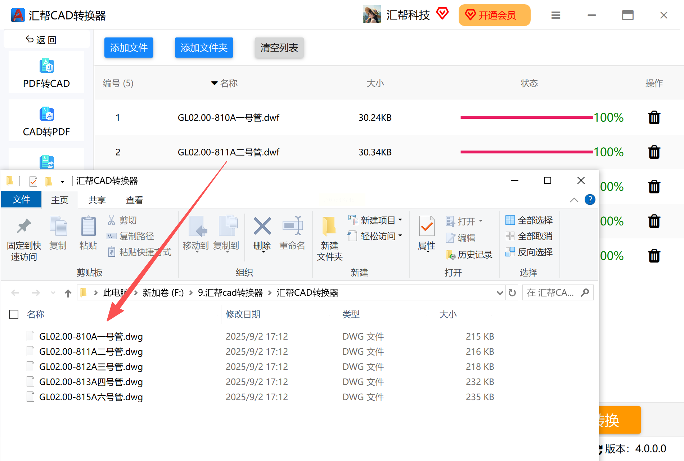Image resolution: width=684 pixels, height=461 pixels.
Task: Collapse the Explorer ribbon with the chevron
Action: pyautogui.click(x=574, y=200)
